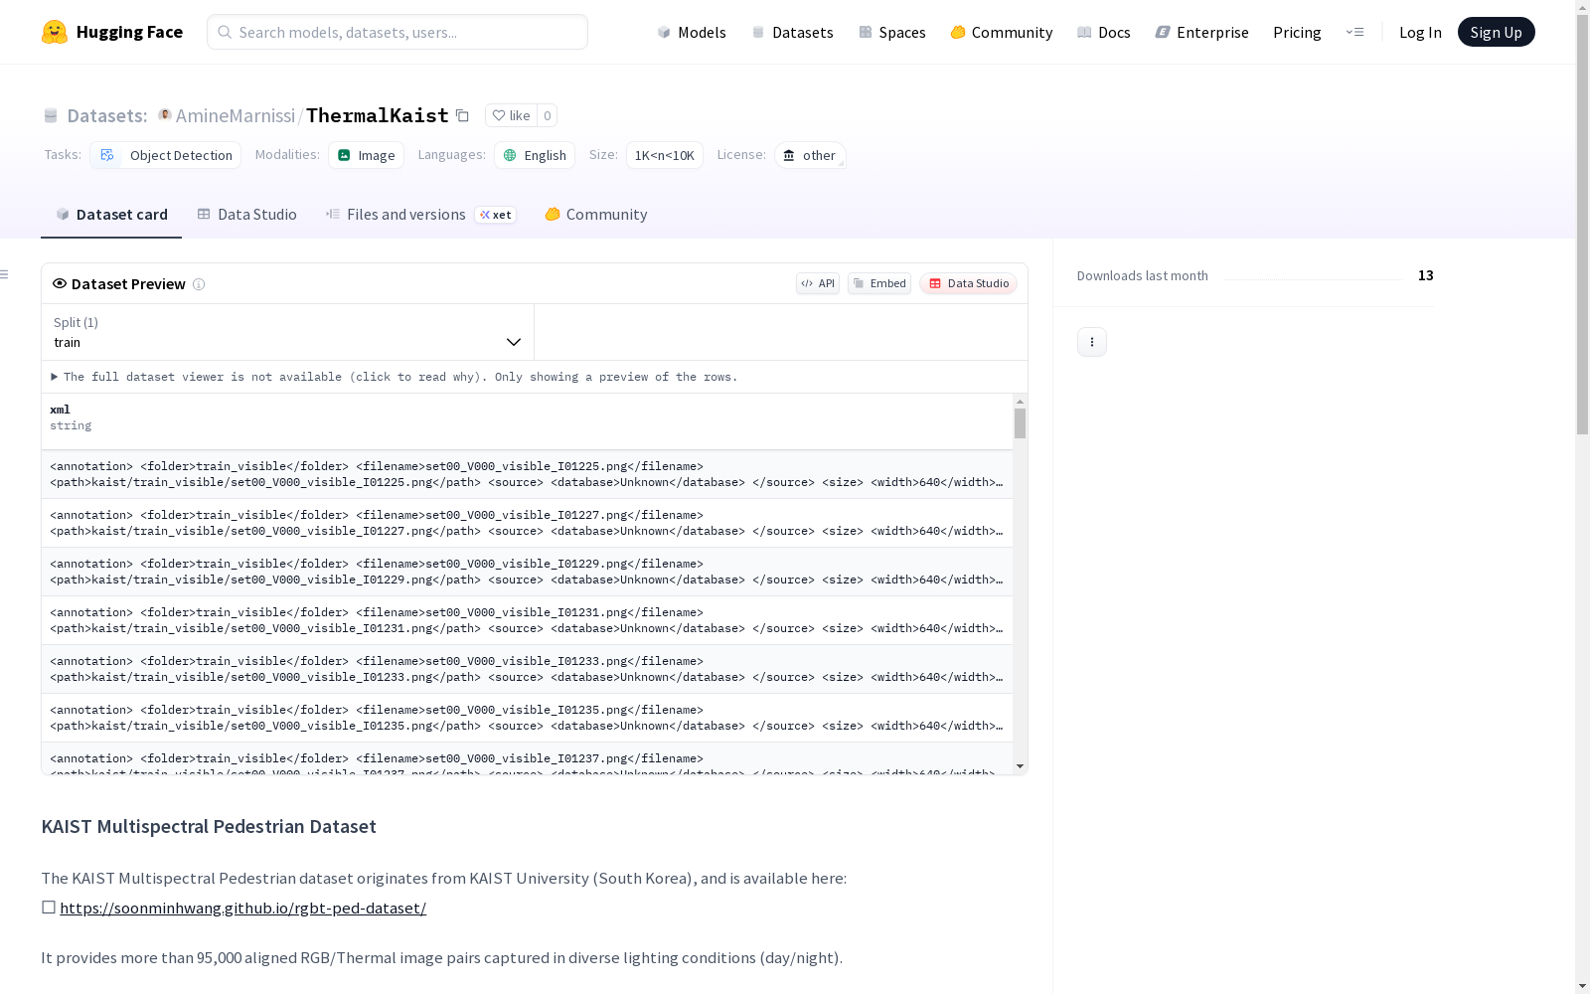This screenshot has height=994, width=1590.
Task: Open the rgbt-ped-dataset GitHub link
Action: point(242,908)
